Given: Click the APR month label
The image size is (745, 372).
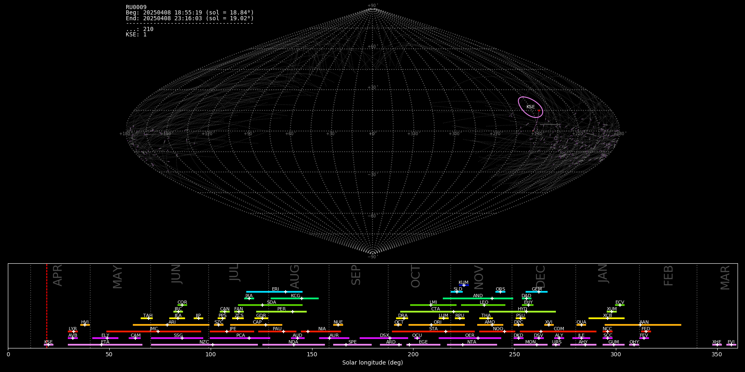Looking at the screenshot, I should tap(58, 275).
